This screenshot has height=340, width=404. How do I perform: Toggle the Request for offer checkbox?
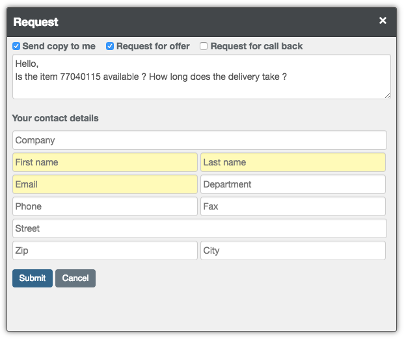[x=110, y=46]
